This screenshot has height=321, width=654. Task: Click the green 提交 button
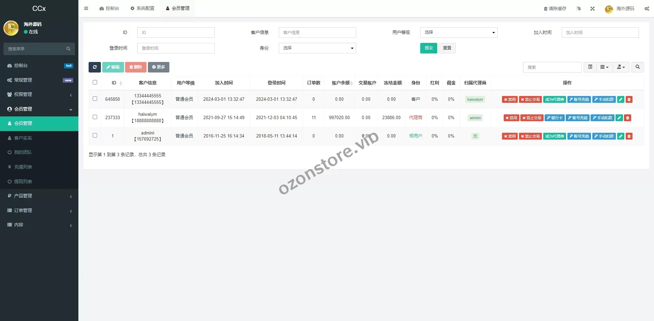click(x=428, y=48)
